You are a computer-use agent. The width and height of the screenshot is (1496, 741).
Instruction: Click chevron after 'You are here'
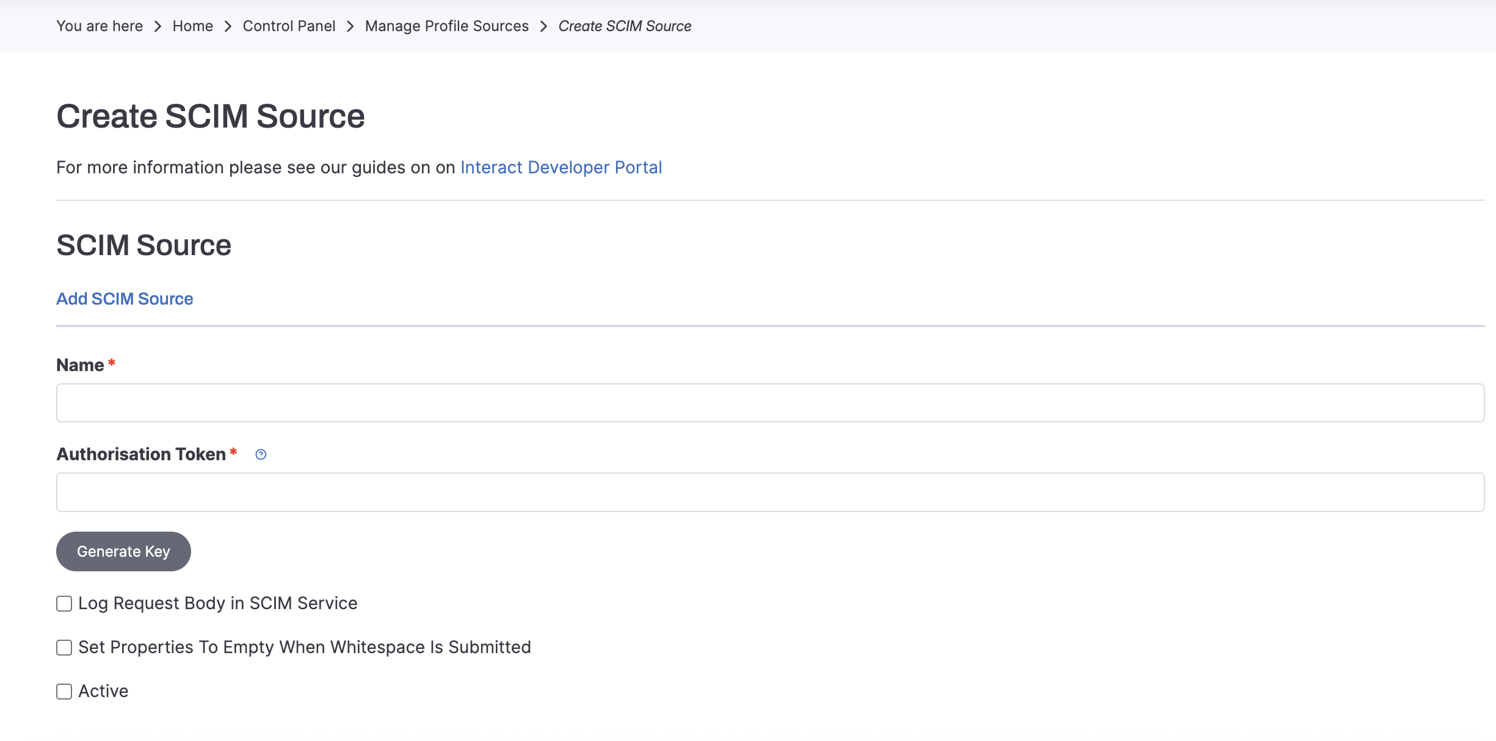click(158, 26)
